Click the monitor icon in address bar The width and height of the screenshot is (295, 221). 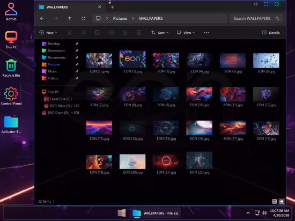click(98, 18)
